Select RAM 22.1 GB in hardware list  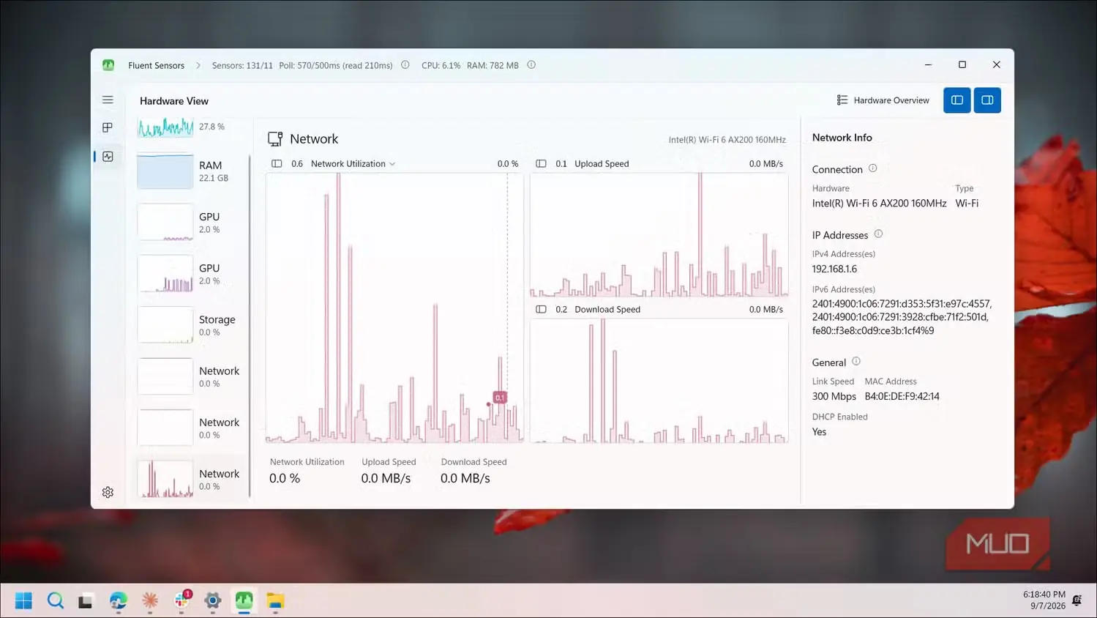click(192, 171)
